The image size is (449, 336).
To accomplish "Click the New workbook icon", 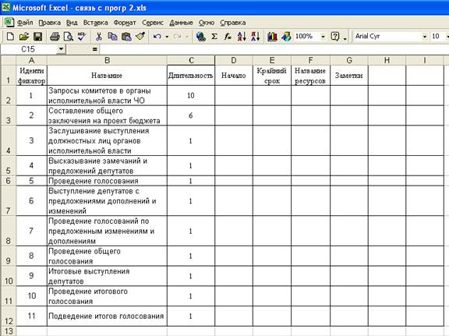I will point(10,37).
